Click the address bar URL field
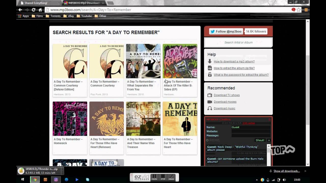 168,10
